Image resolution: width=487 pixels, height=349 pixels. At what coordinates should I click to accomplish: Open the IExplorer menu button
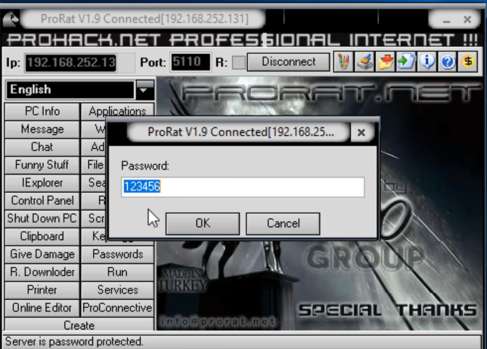(x=43, y=183)
